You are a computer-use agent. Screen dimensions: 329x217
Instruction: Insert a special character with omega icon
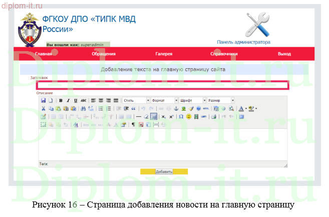point(181,116)
